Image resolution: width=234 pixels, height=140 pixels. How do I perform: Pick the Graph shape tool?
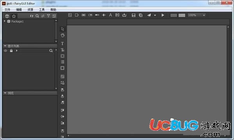point(62,56)
